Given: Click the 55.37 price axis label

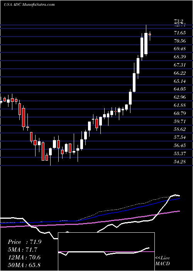Looking at the screenshot, I should [x=180, y=153].
